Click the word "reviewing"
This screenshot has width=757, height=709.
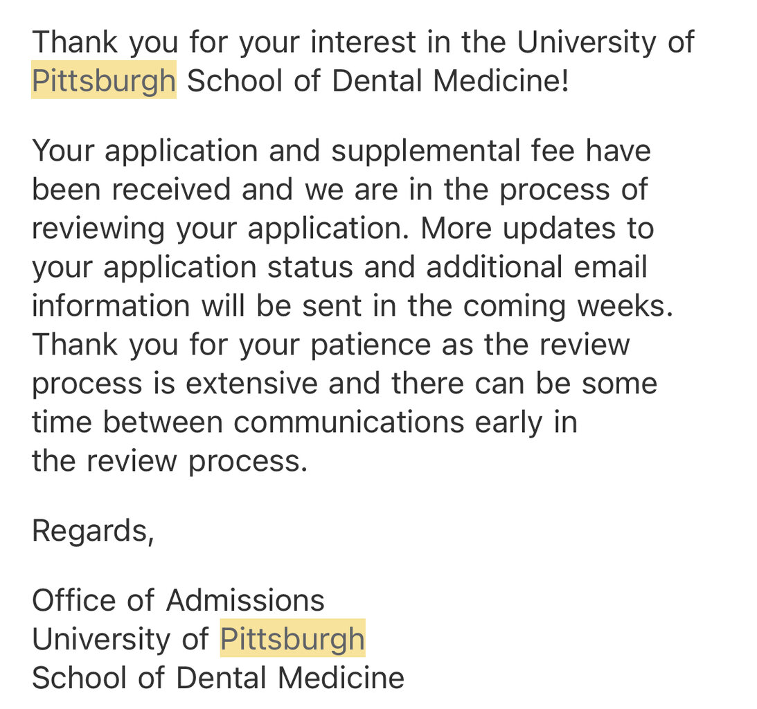pyautogui.click(x=98, y=228)
